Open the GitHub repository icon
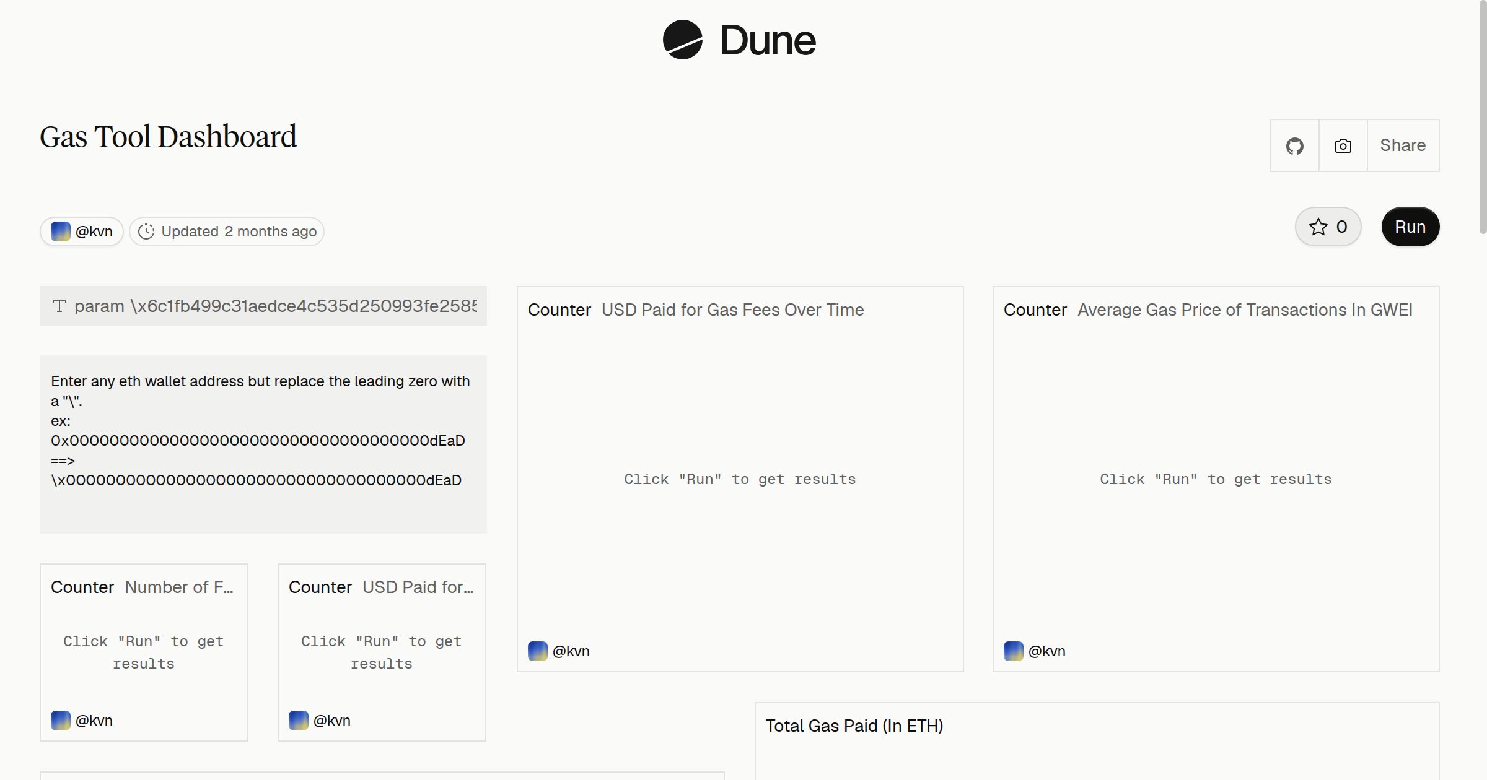This screenshot has width=1487, height=780. [1294, 145]
